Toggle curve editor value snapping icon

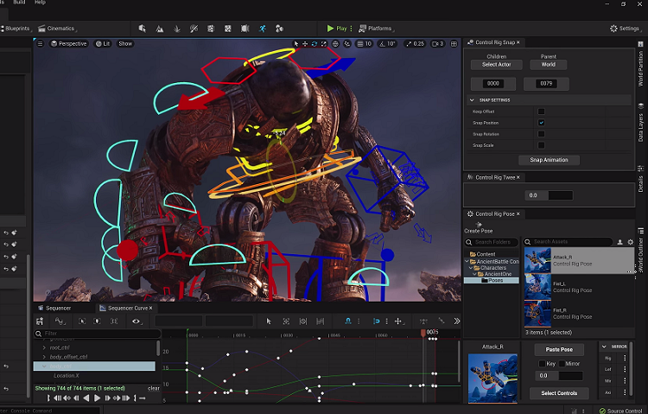click(x=377, y=322)
